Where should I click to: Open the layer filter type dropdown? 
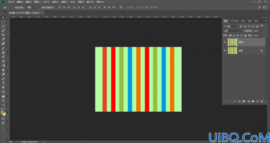[x=230, y=26]
